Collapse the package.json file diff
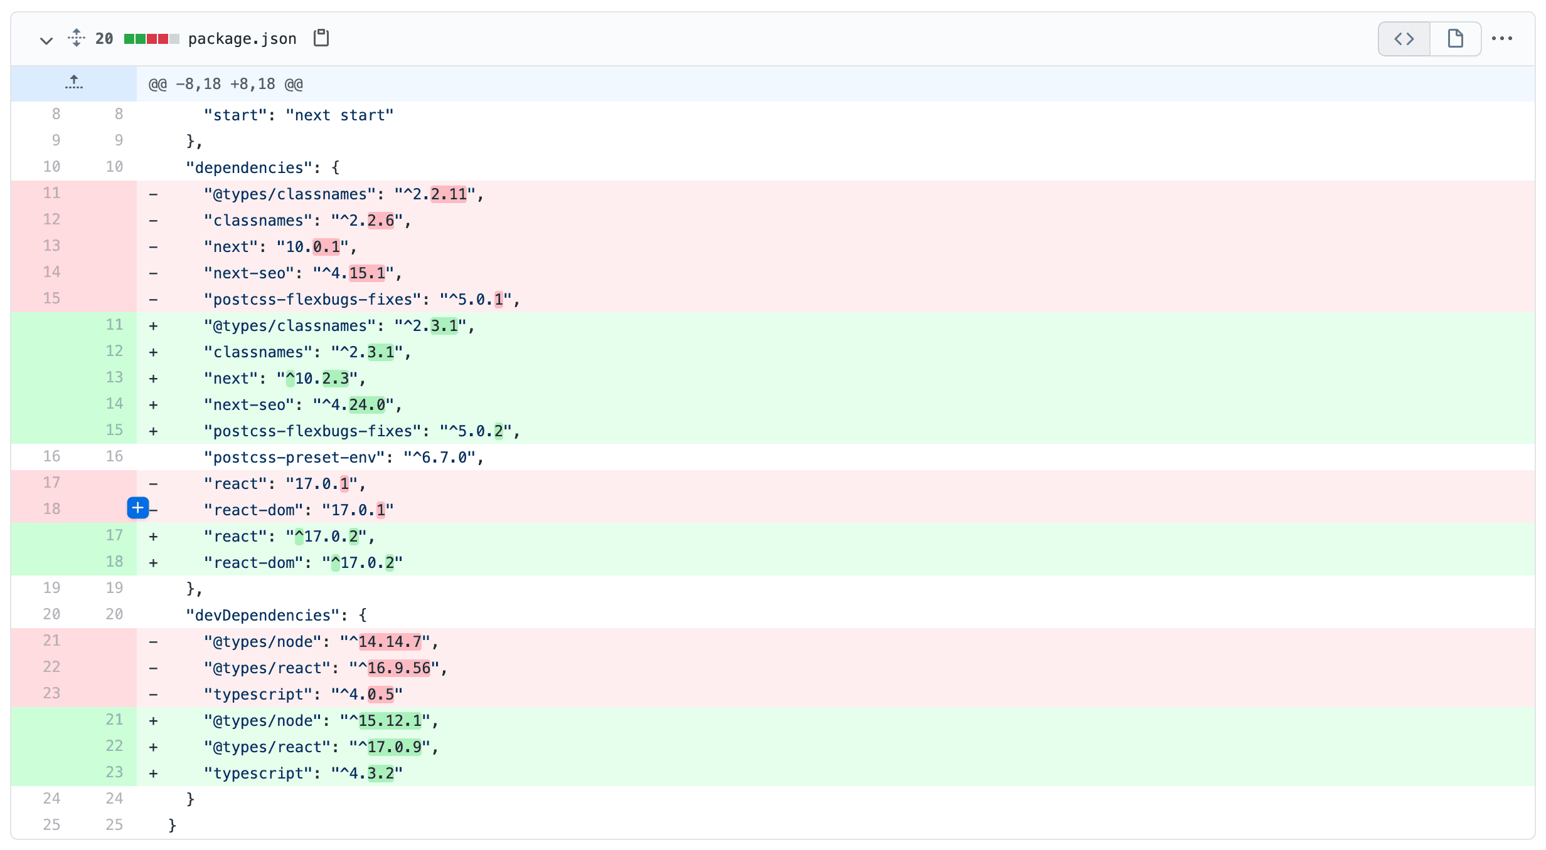 click(x=46, y=39)
